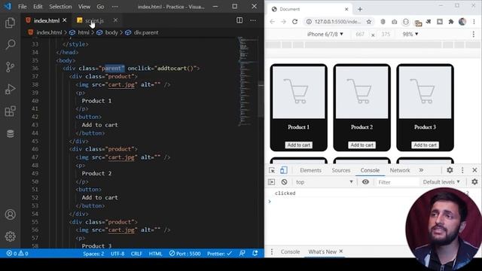Switch to the Sources DevTools tab
The image size is (482, 271).
pyautogui.click(x=341, y=170)
